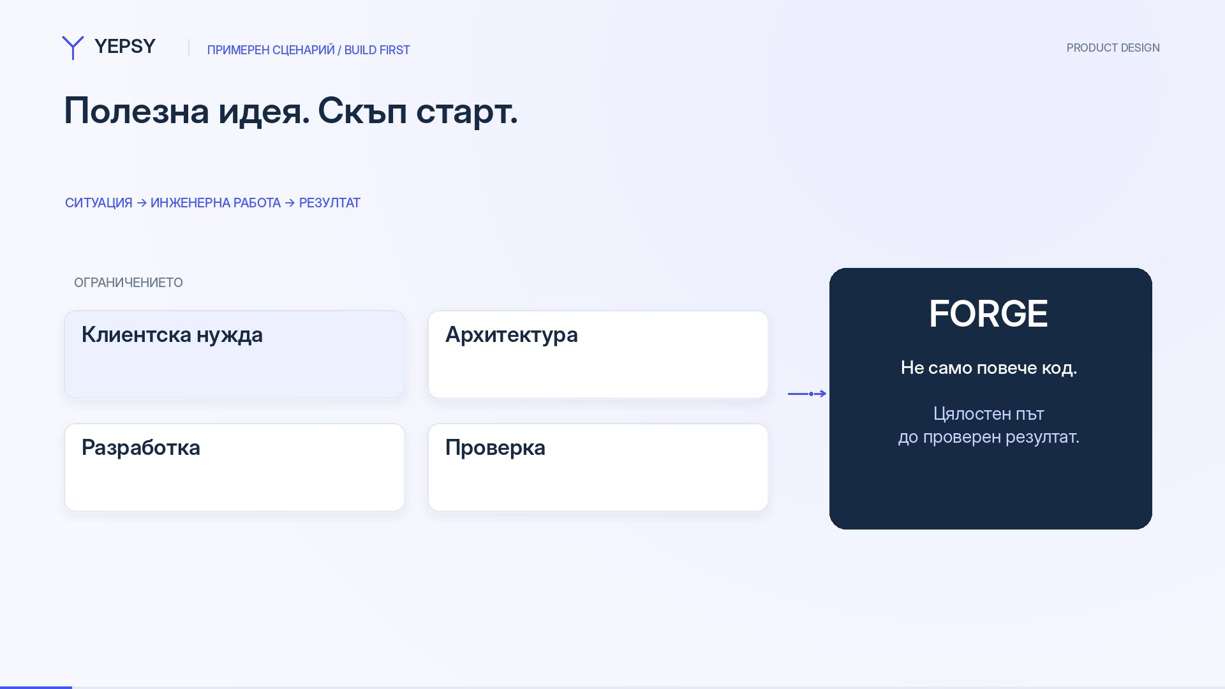Click the ОГРАНИЧЕНИЕТО section label
The height and width of the screenshot is (689, 1225).
point(128,283)
